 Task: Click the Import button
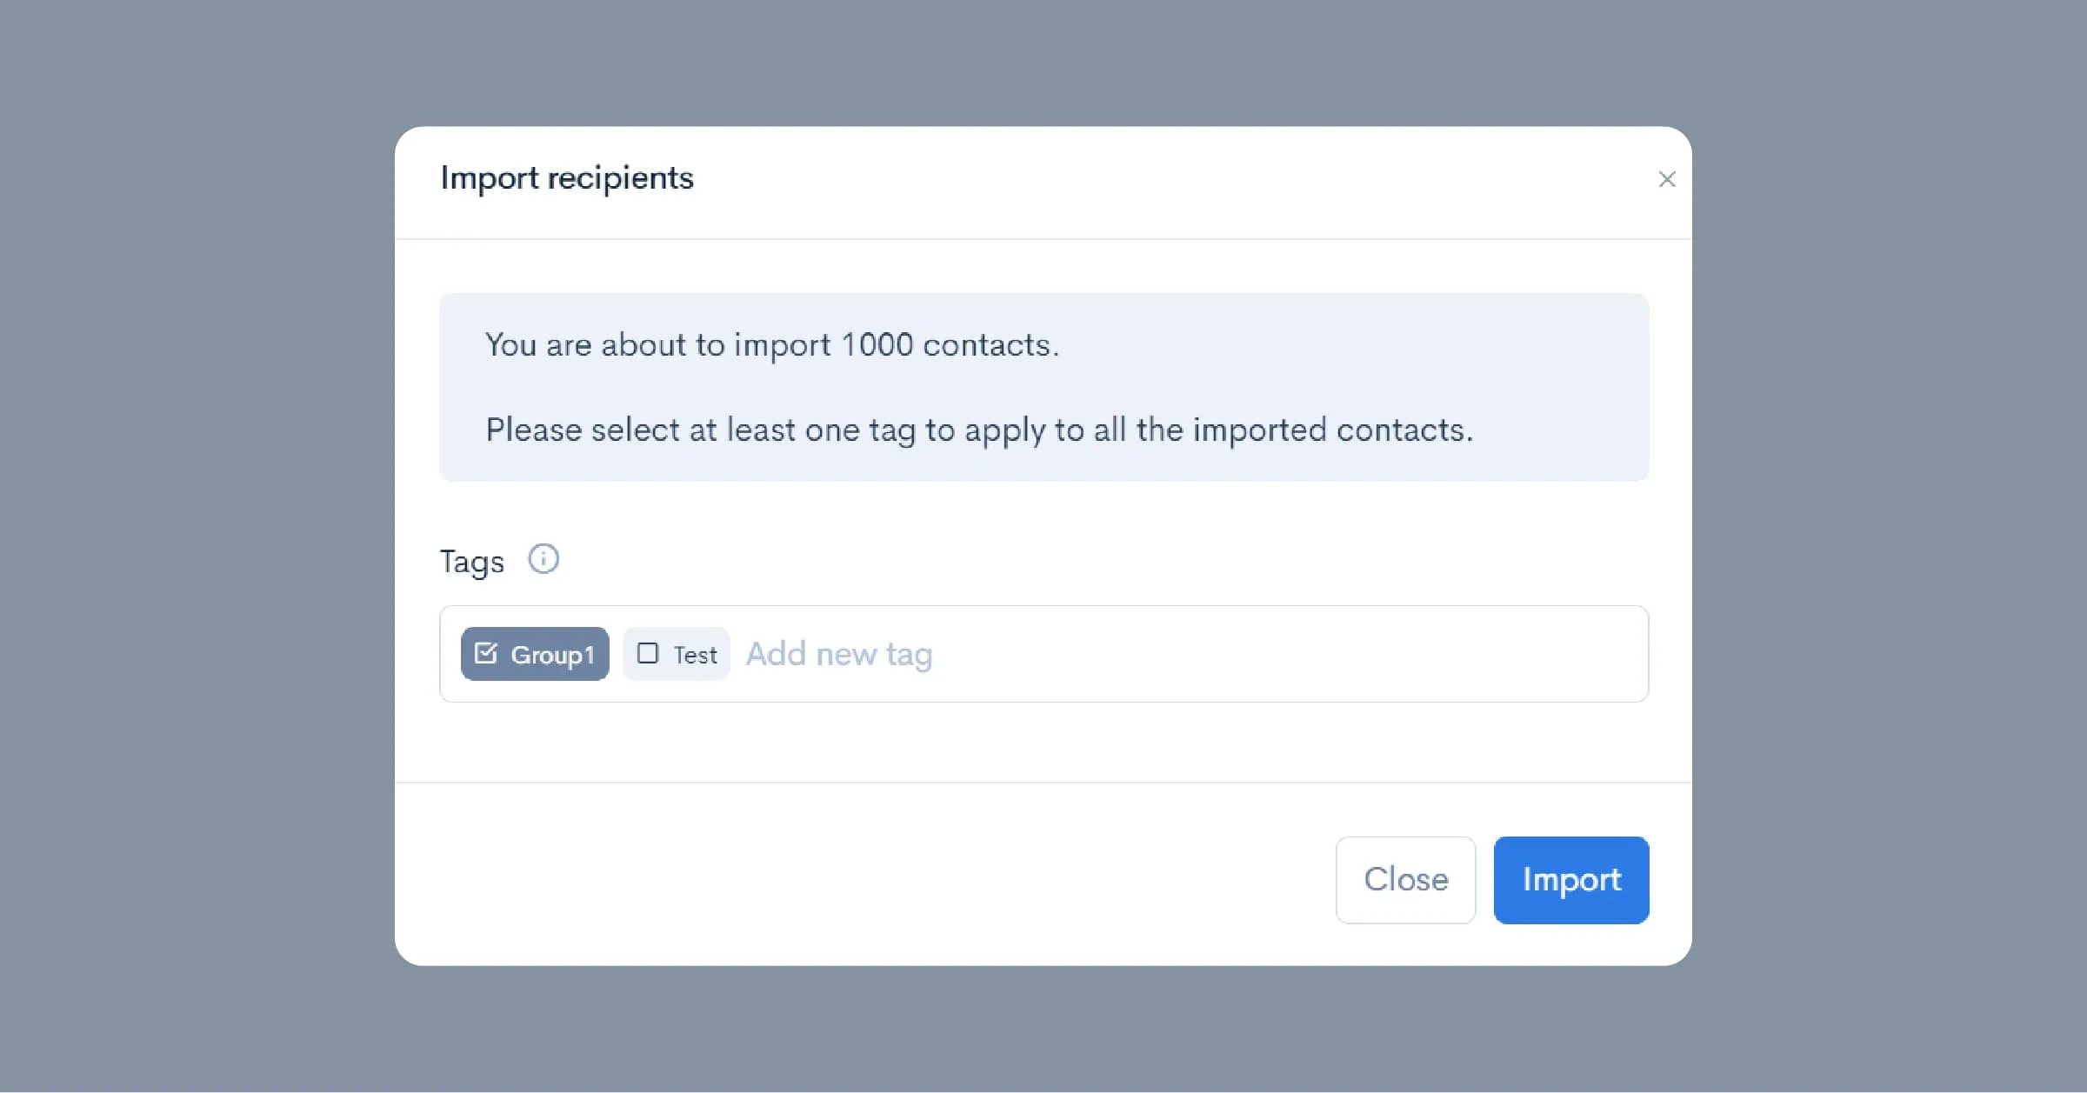tap(1571, 880)
